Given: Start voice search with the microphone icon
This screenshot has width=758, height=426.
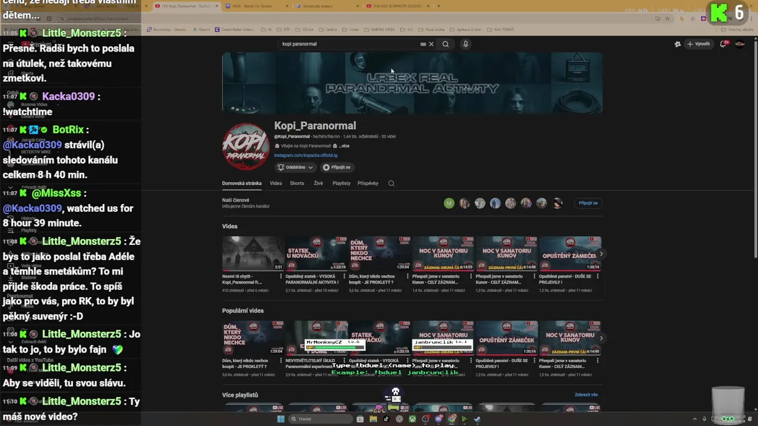Looking at the screenshot, I should pos(465,44).
